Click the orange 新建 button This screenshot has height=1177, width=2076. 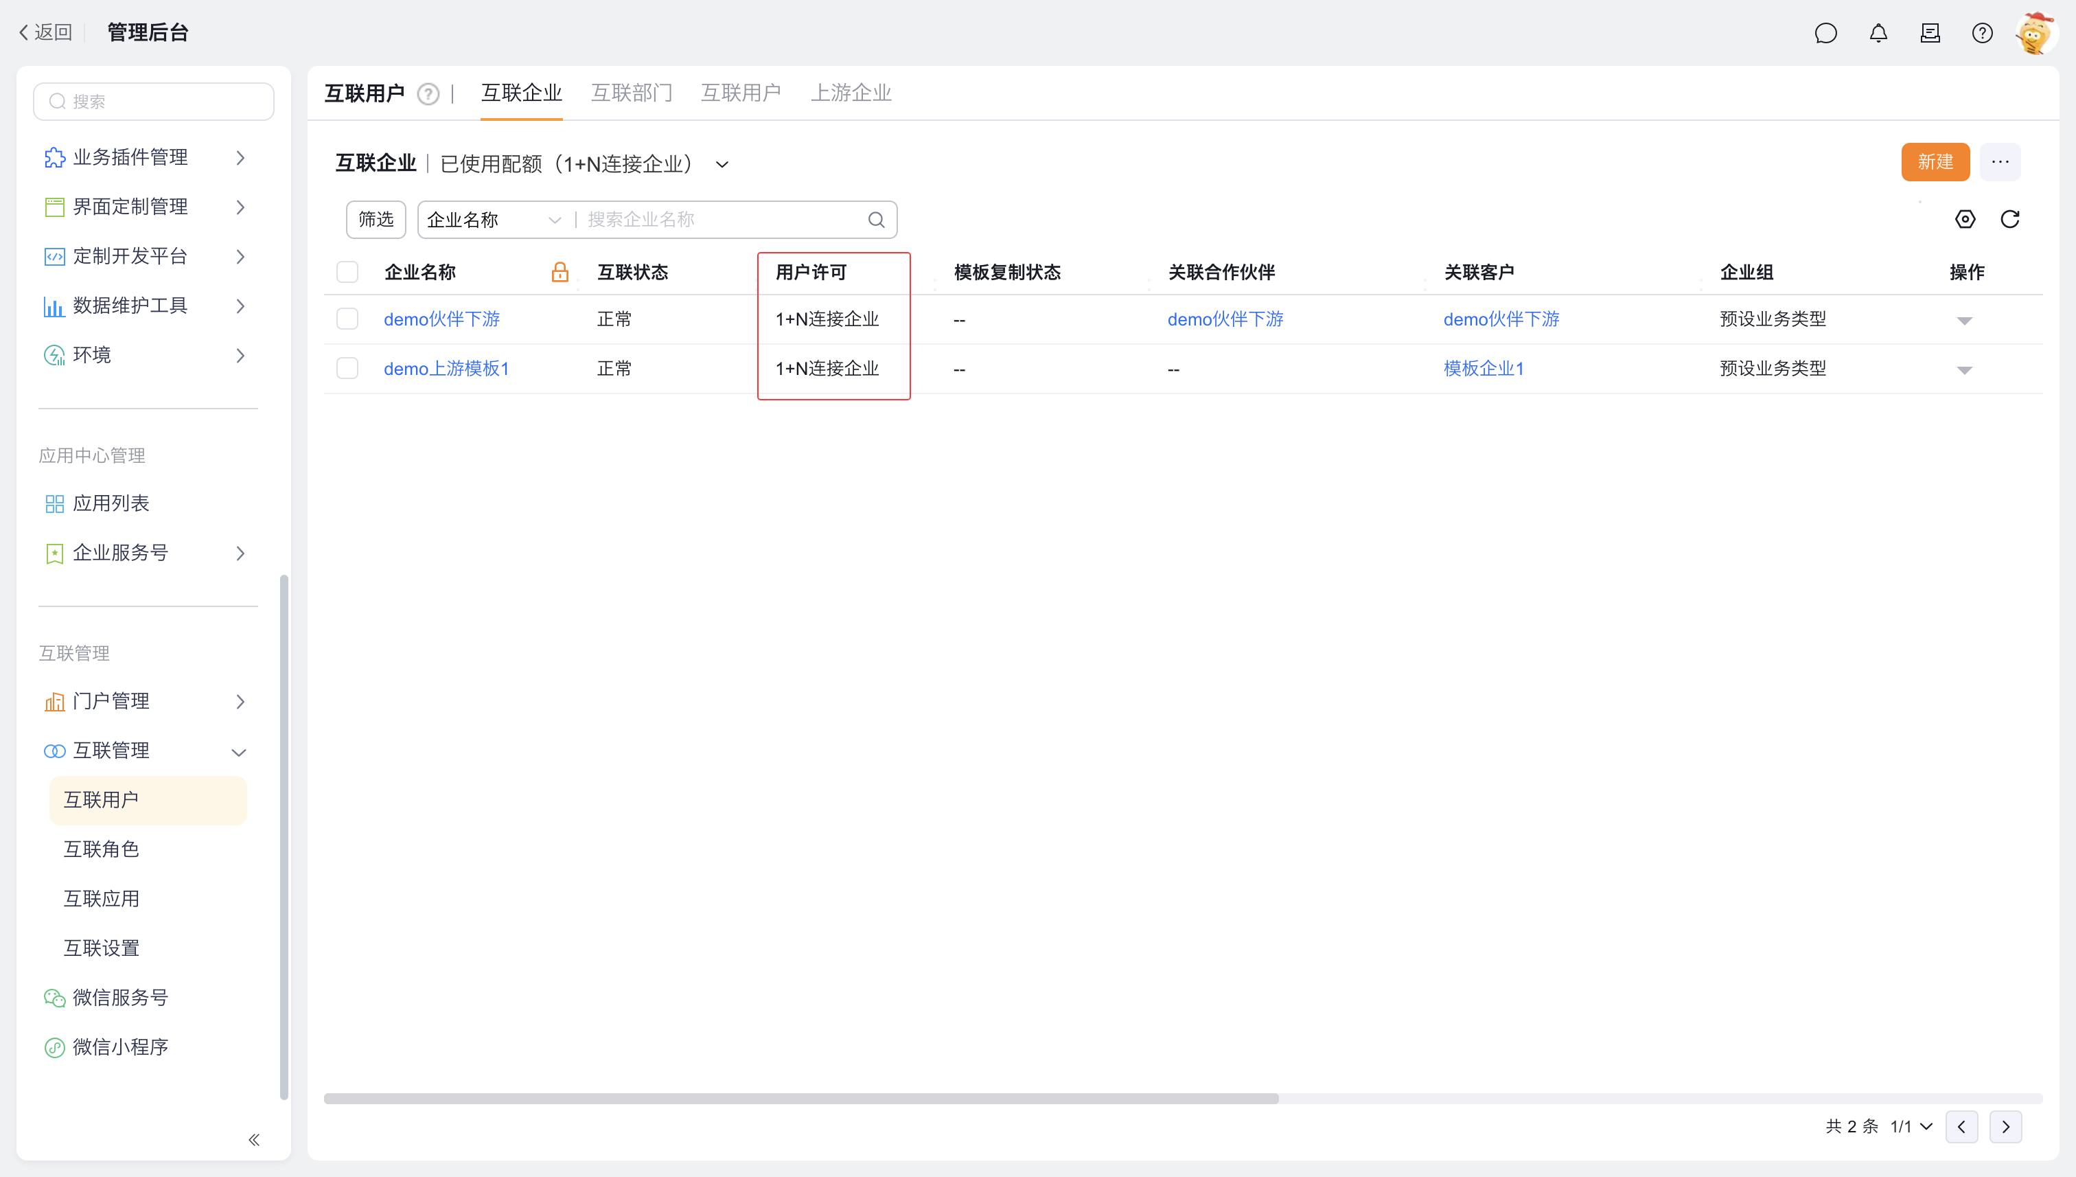coord(1935,163)
